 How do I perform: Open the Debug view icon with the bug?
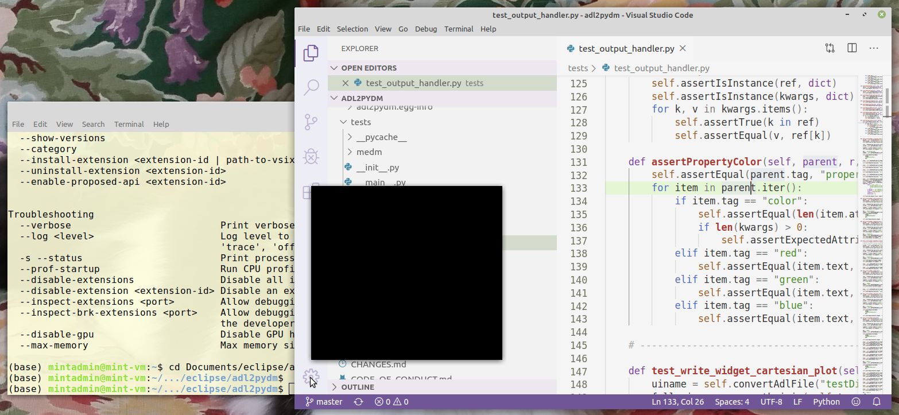tap(311, 156)
